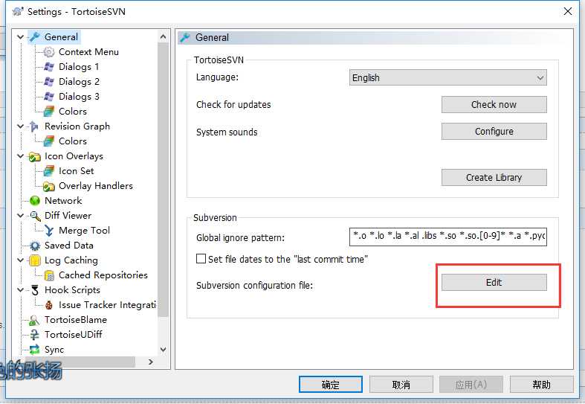The width and height of the screenshot is (585, 404).
Task: Click the Check now button
Action: 494,105
